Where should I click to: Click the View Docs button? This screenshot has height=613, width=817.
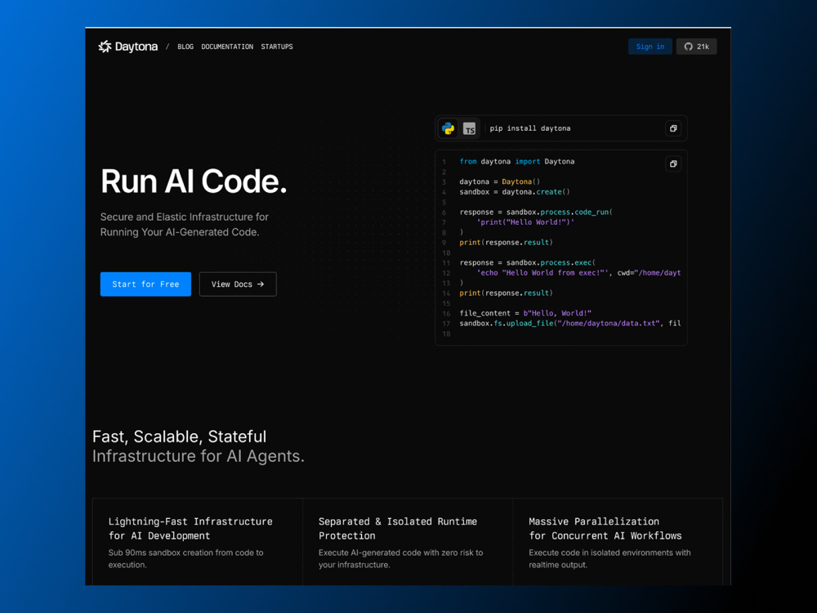[238, 284]
